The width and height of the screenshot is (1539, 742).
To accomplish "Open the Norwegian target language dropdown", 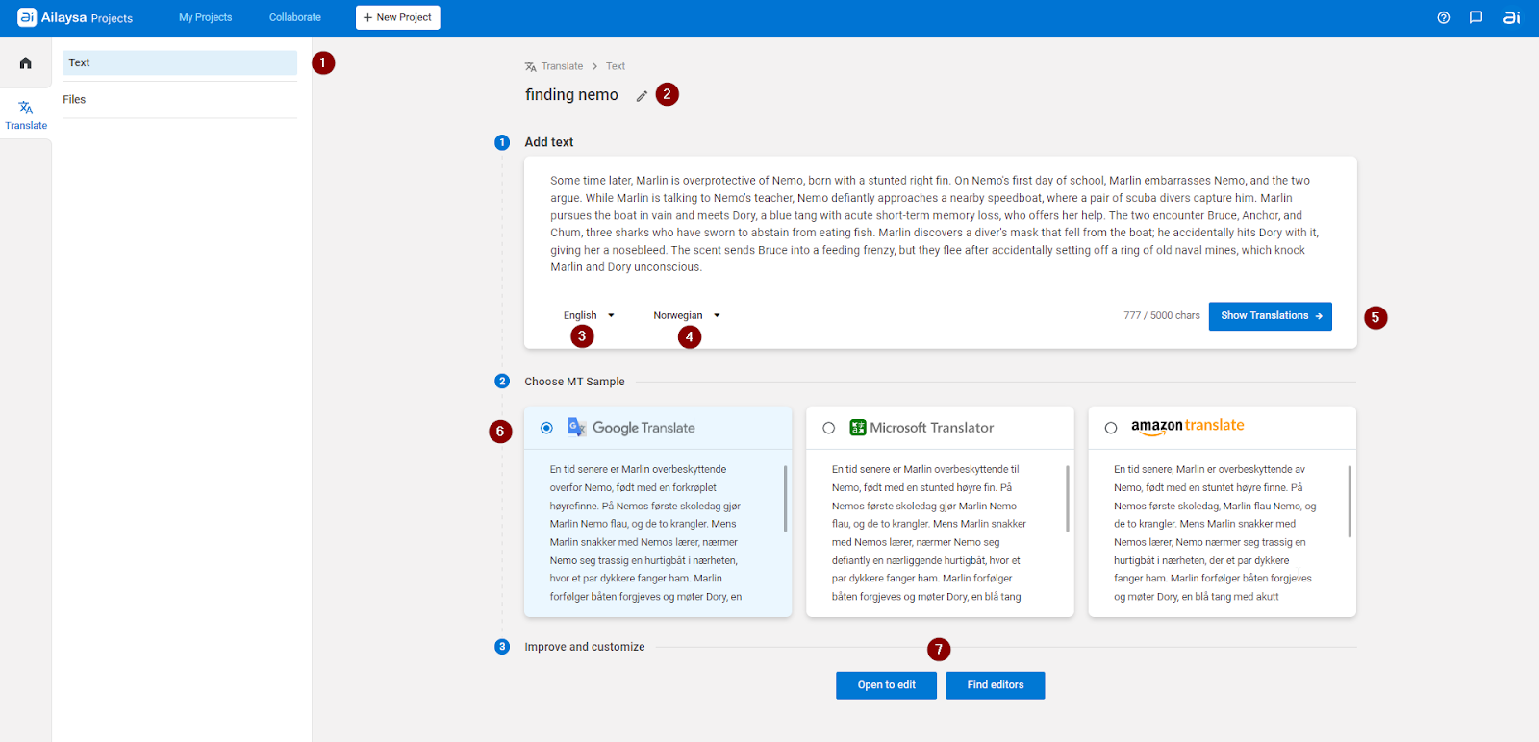I will 687,315.
